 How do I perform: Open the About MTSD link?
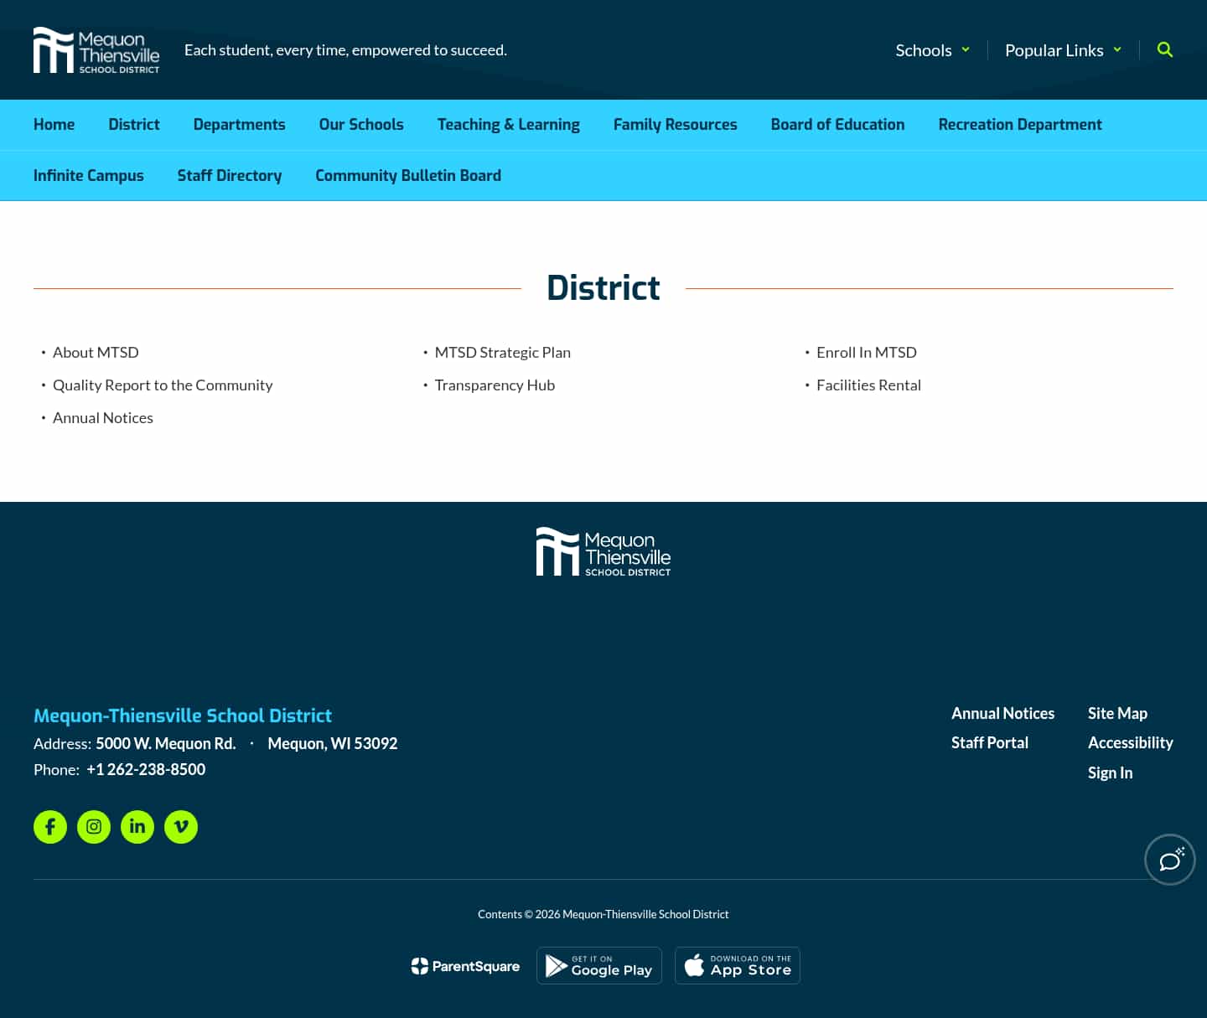coord(96,353)
